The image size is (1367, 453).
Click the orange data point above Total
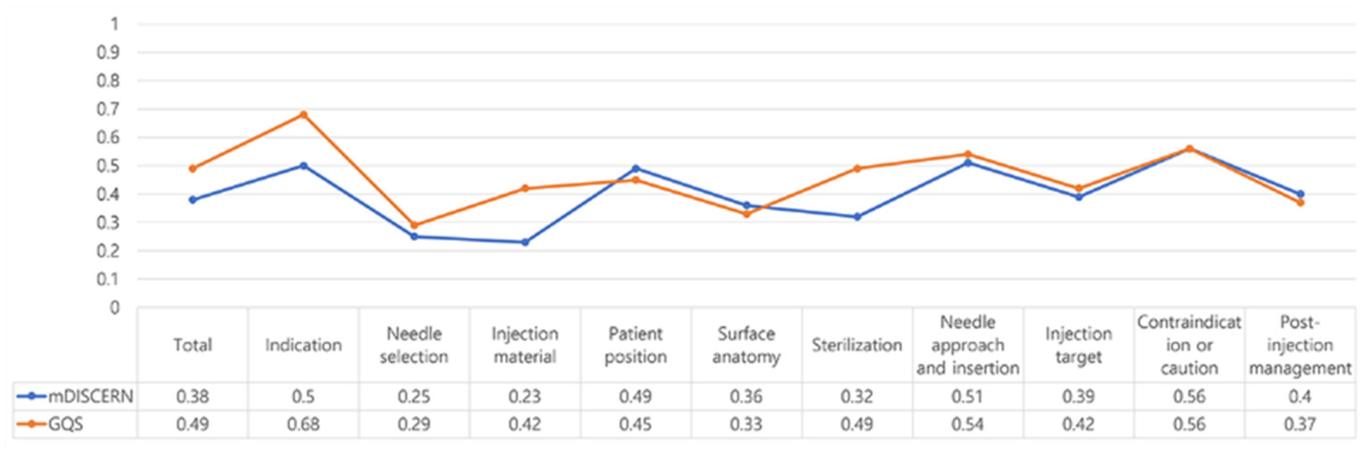(192, 168)
